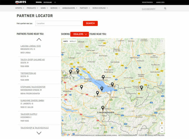Zoom in on the map

(x=162, y=128)
